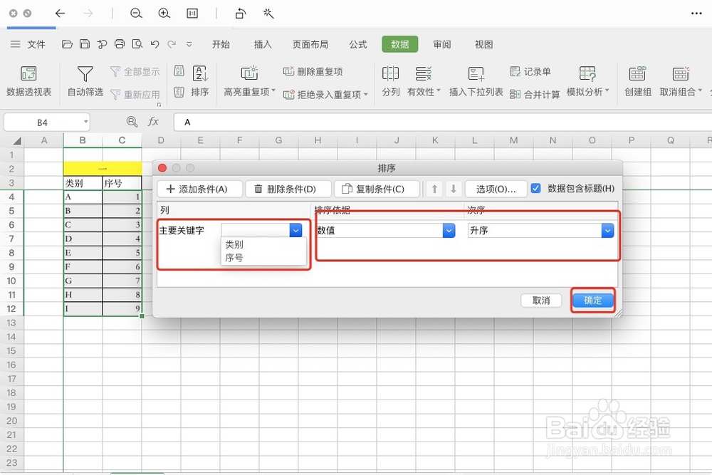Click the 确定 button to confirm sorting

point(593,300)
